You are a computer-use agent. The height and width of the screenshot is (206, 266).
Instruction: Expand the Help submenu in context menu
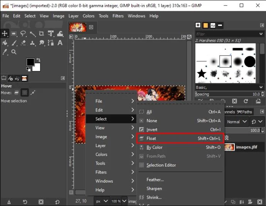(111, 190)
